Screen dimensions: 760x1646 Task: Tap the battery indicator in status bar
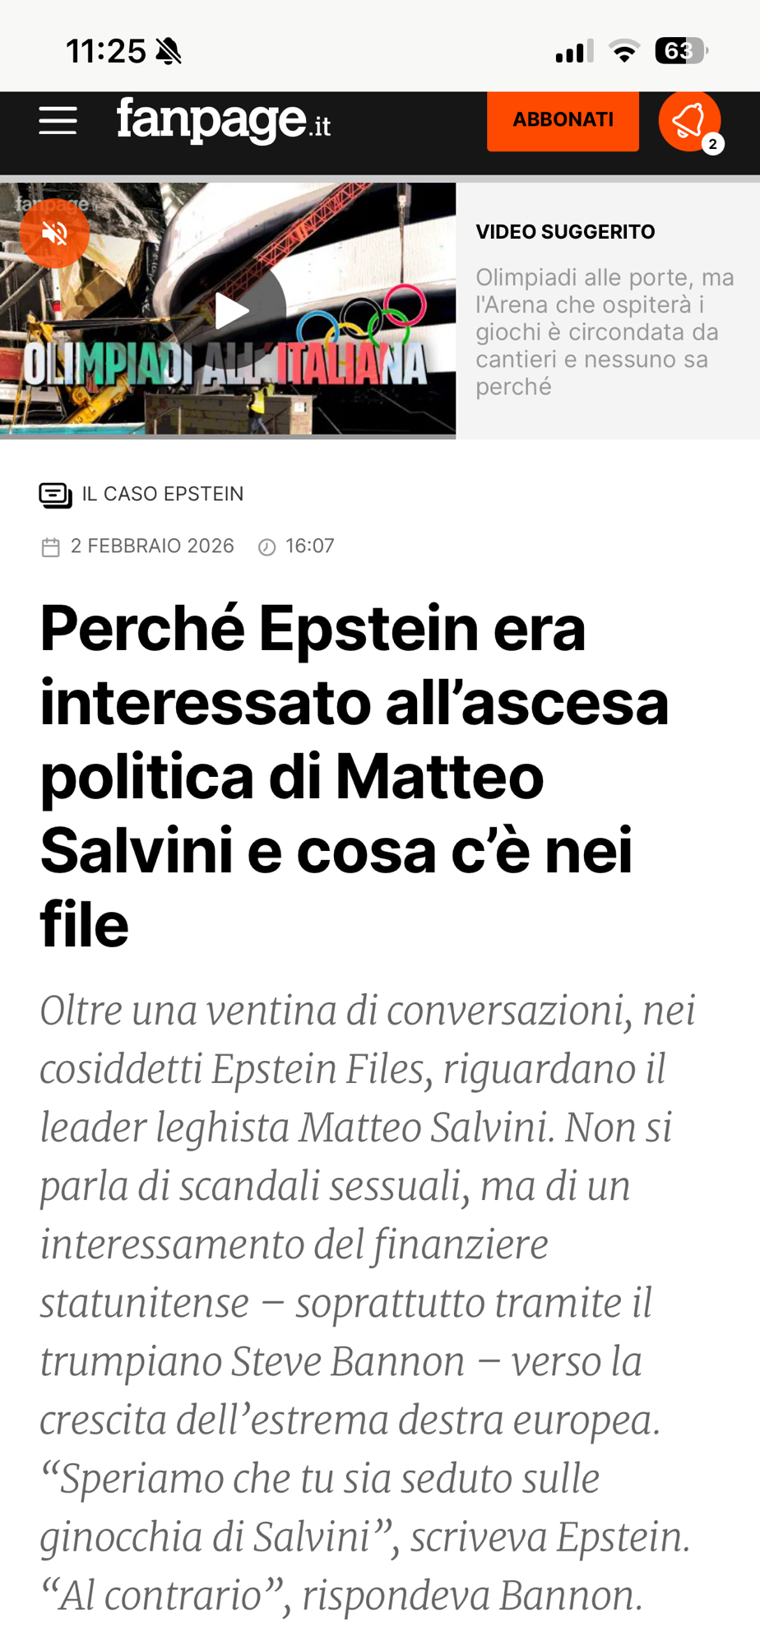(680, 51)
